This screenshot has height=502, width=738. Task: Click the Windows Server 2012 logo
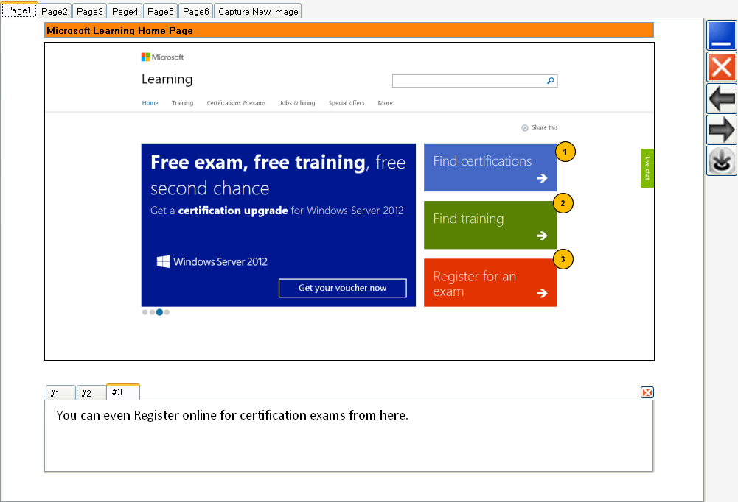pos(212,261)
